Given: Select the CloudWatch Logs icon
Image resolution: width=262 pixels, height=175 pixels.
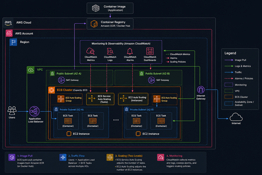Looking at the screenshot, I should 110,51.
